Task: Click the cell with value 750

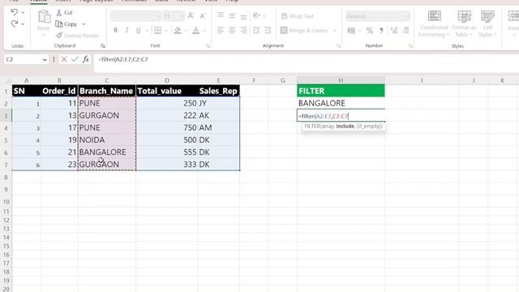Action: pyautogui.click(x=167, y=127)
